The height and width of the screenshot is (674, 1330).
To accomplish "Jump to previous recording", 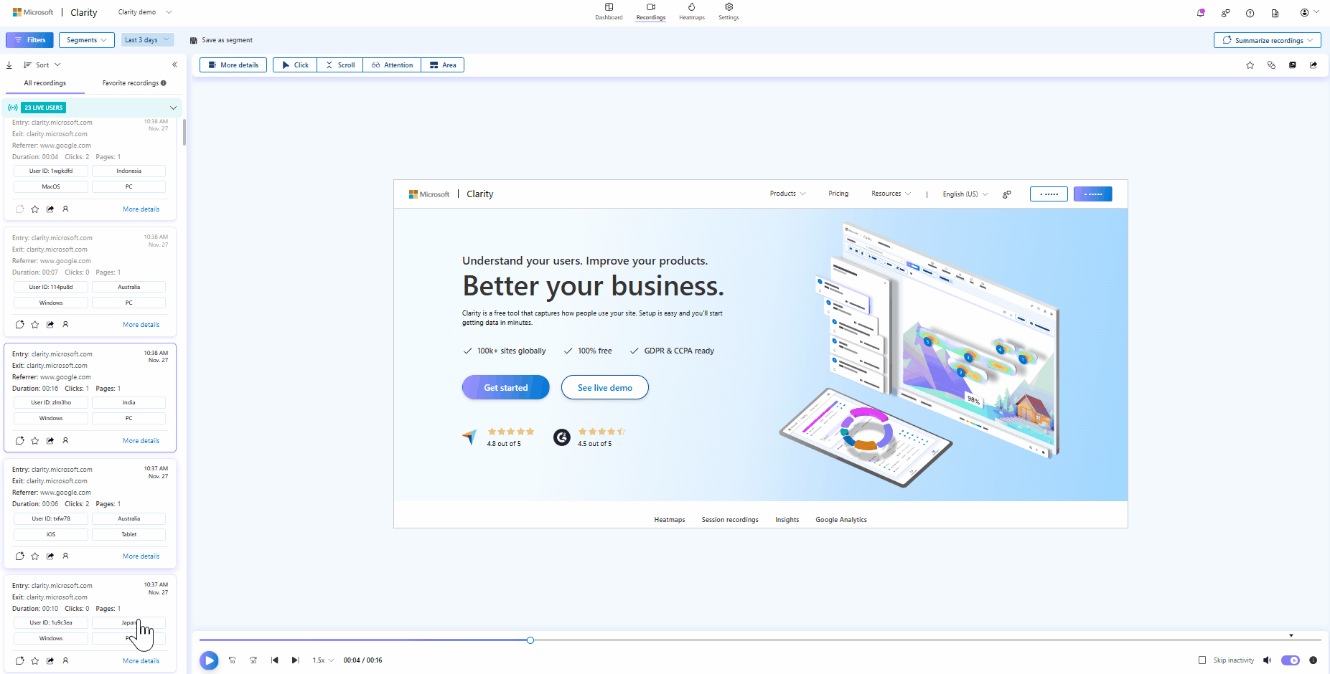I will pyautogui.click(x=274, y=660).
